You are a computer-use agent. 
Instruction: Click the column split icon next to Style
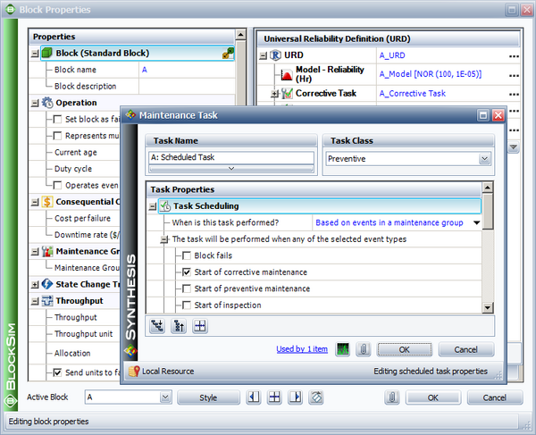(274, 397)
